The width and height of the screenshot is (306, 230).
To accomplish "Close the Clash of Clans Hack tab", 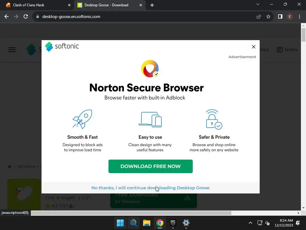I will [69, 5].
